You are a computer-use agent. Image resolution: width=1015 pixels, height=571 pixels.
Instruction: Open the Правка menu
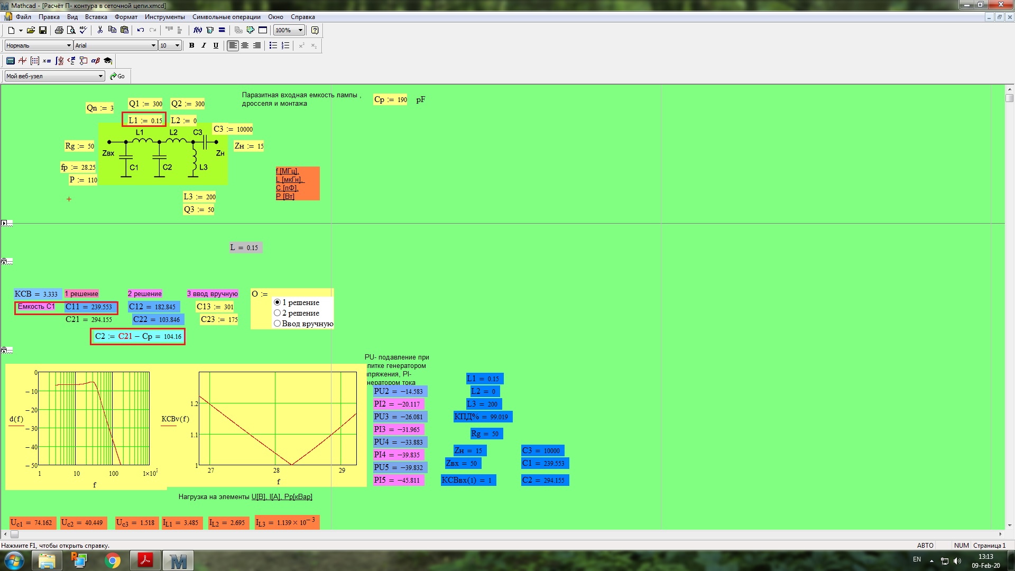[49, 17]
